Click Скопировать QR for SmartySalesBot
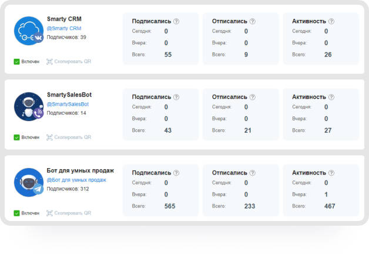This screenshot has width=369, height=261. pos(69,138)
